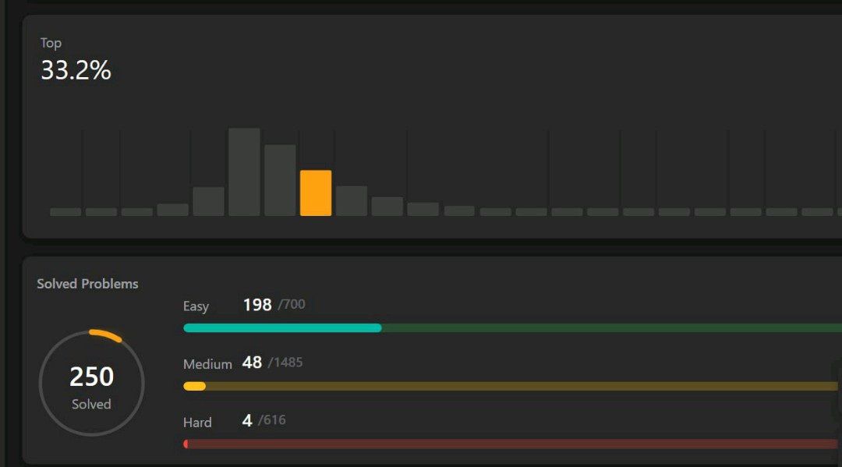Viewport: 842px width, 467px height.
Task: Click the yellow filled part of Medium bar
Action: click(x=194, y=386)
